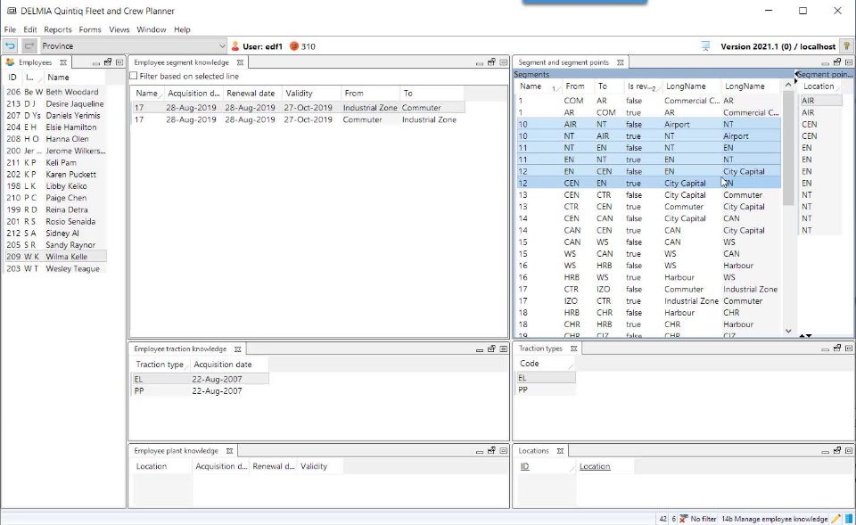The image size is (856, 525).
Task: Maximize the Employees panel
Action: (119, 62)
